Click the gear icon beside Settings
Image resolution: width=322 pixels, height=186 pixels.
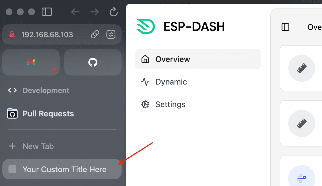[145, 104]
